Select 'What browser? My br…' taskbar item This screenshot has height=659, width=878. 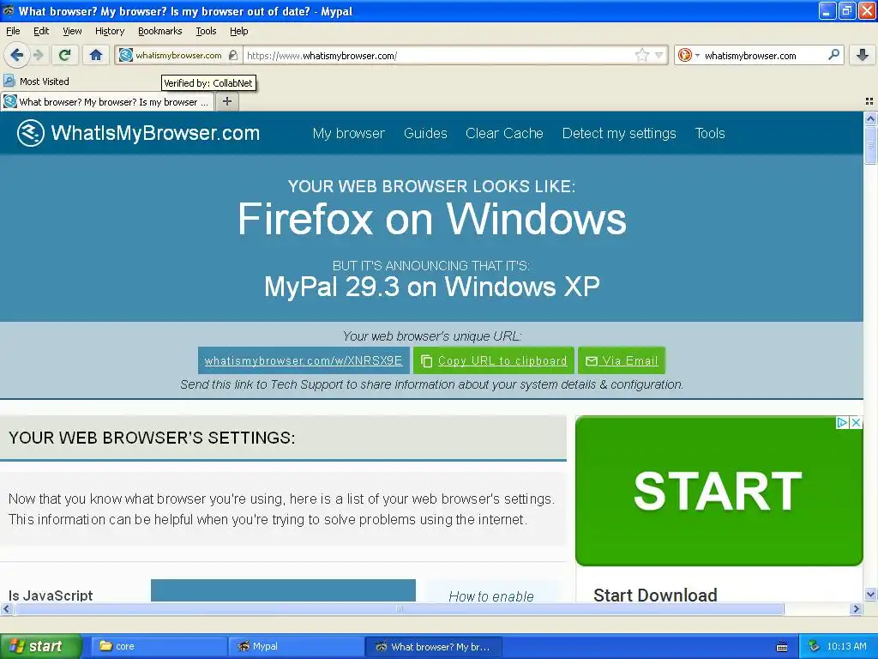point(434,646)
